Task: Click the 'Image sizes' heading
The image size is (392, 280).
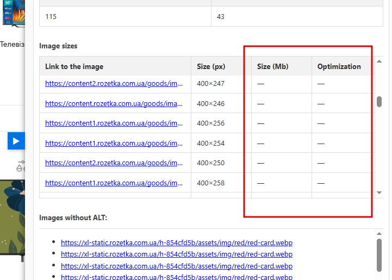Action: click(58, 46)
